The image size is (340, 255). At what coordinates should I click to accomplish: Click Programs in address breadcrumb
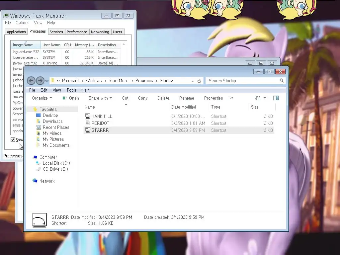[x=144, y=80]
